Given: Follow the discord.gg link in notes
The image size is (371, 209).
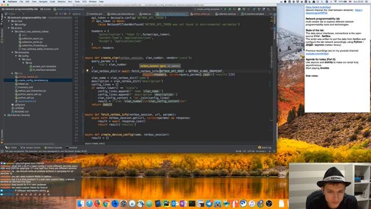Looking at the screenshot, I should [317, 13].
